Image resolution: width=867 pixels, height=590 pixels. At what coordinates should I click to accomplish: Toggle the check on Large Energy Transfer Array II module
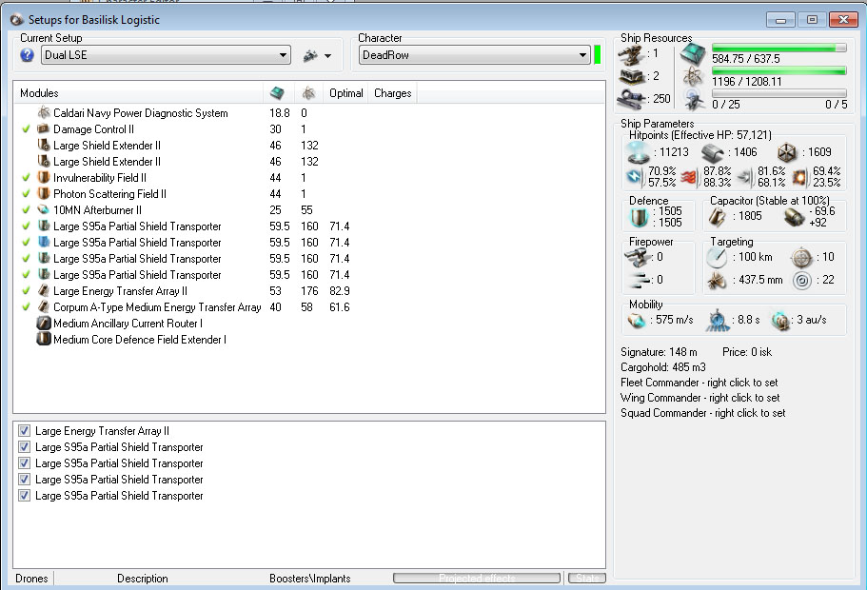(x=26, y=291)
